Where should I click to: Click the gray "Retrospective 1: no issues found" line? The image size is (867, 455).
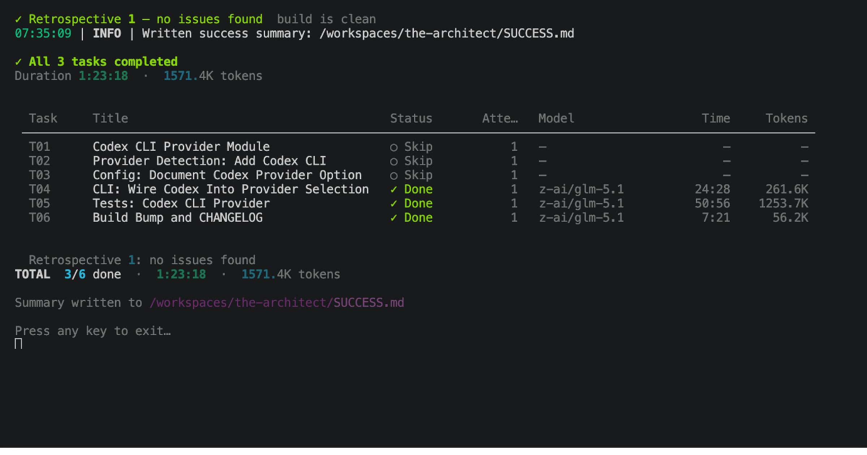pyautogui.click(x=142, y=260)
